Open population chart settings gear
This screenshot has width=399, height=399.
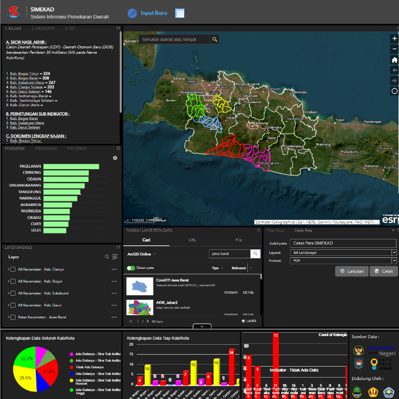pos(115,158)
